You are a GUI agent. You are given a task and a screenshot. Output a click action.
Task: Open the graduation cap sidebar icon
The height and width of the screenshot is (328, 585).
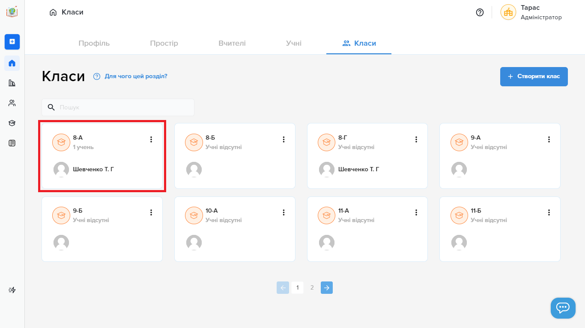pos(12,123)
